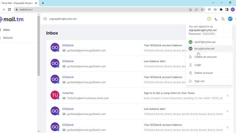
Task: Click the yellow warning indicator icon
Action: pos(209,19)
